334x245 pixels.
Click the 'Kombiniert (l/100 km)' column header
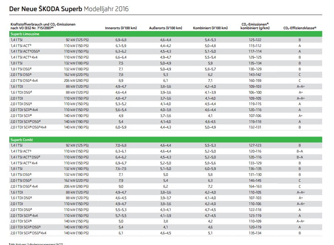point(210,28)
